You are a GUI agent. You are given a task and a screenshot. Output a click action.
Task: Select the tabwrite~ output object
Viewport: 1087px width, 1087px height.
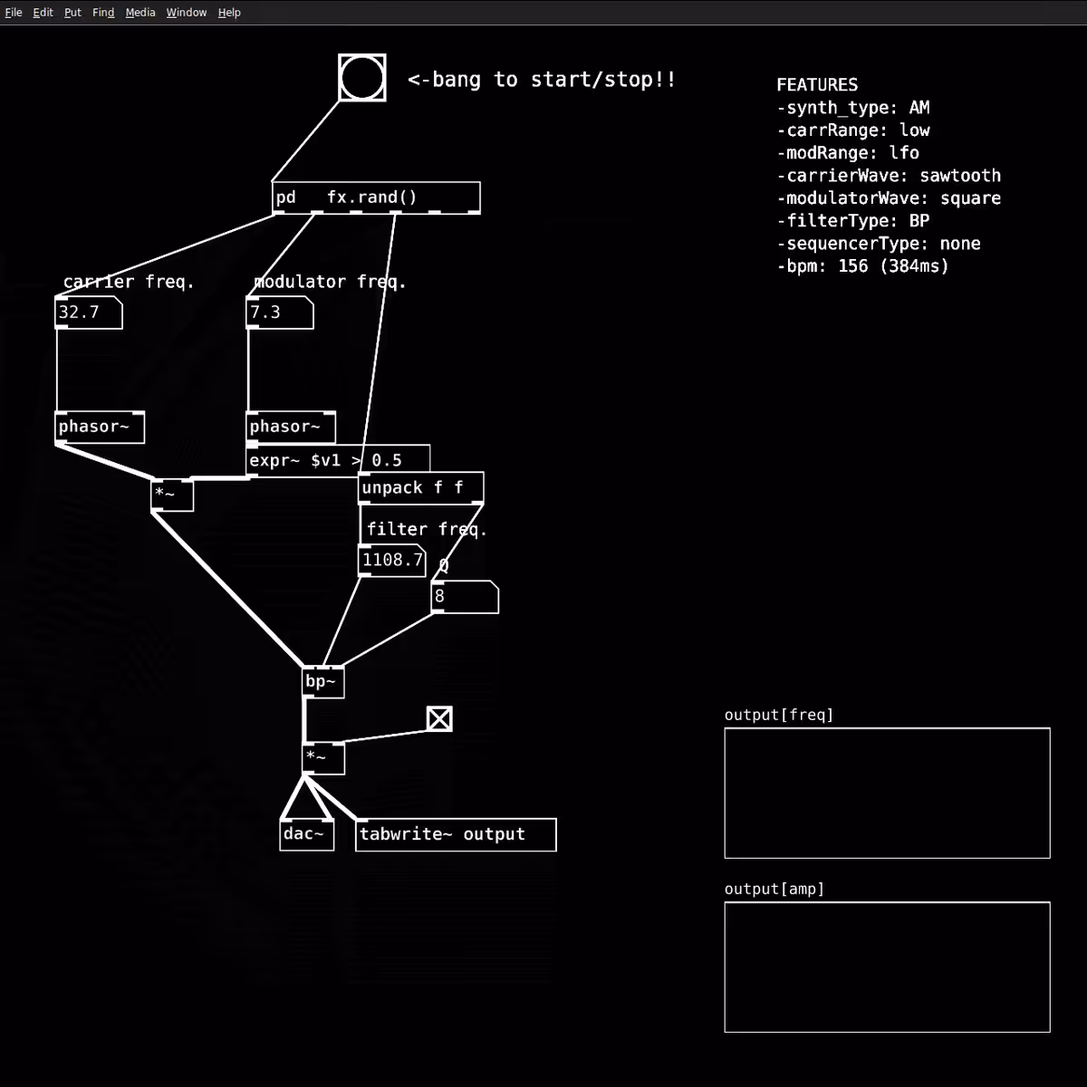point(456,834)
